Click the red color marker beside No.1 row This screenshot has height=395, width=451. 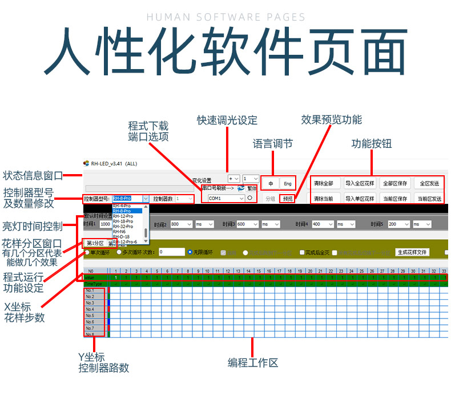pyautogui.click(x=108, y=291)
